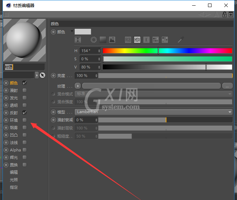Enable the Alpha channel checkbox
237x200 pixels.
point(24,150)
